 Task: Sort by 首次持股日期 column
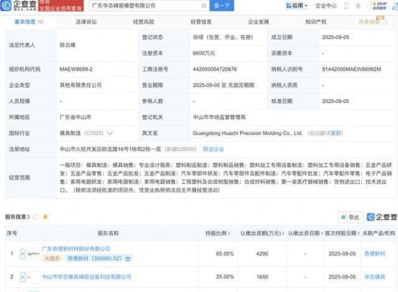(342, 233)
